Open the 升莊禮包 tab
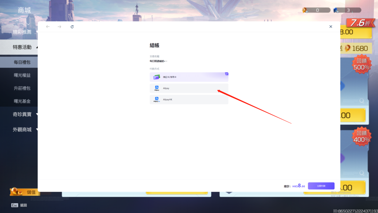 22,88
